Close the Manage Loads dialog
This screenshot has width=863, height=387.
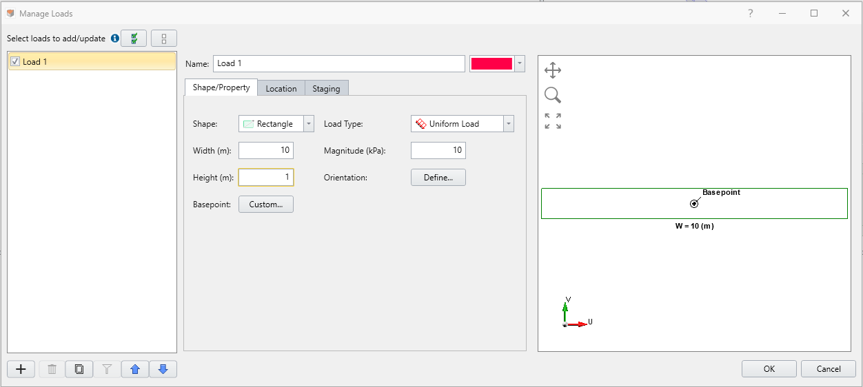pyautogui.click(x=846, y=13)
